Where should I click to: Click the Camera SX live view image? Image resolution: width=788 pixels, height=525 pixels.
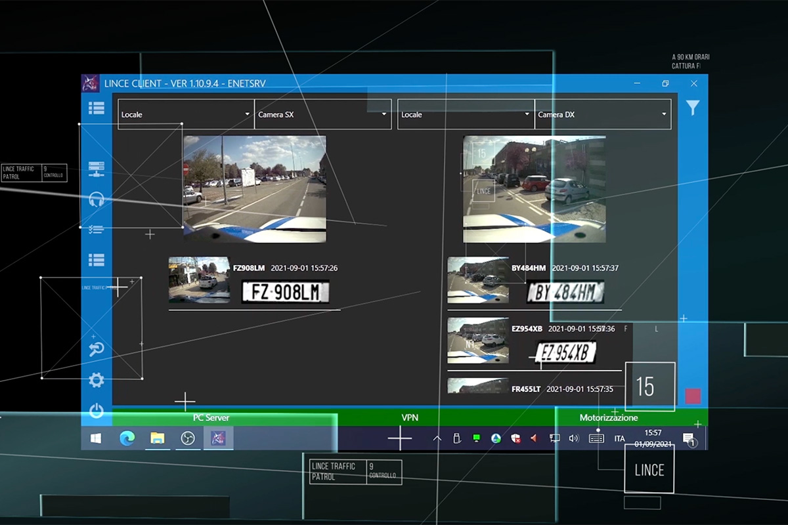click(255, 189)
